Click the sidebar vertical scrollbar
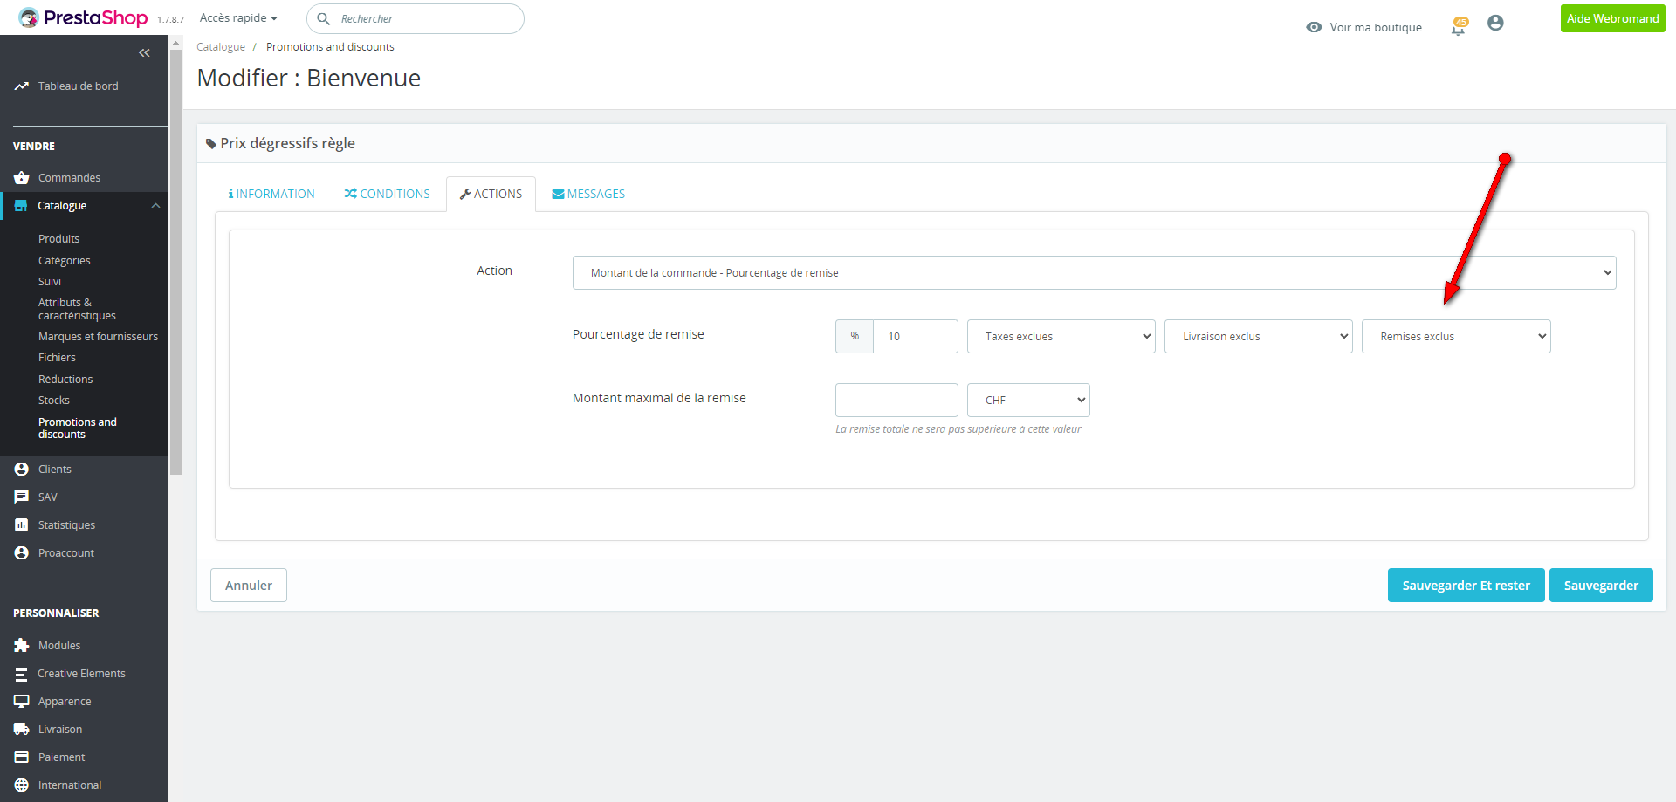The height and width of the screenshot is (802, 1676). (x=175, y=262)
